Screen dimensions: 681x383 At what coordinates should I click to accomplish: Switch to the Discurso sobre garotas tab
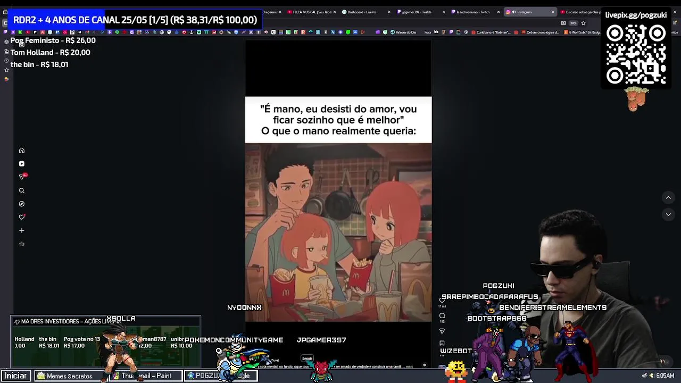[x=580, y=12]
